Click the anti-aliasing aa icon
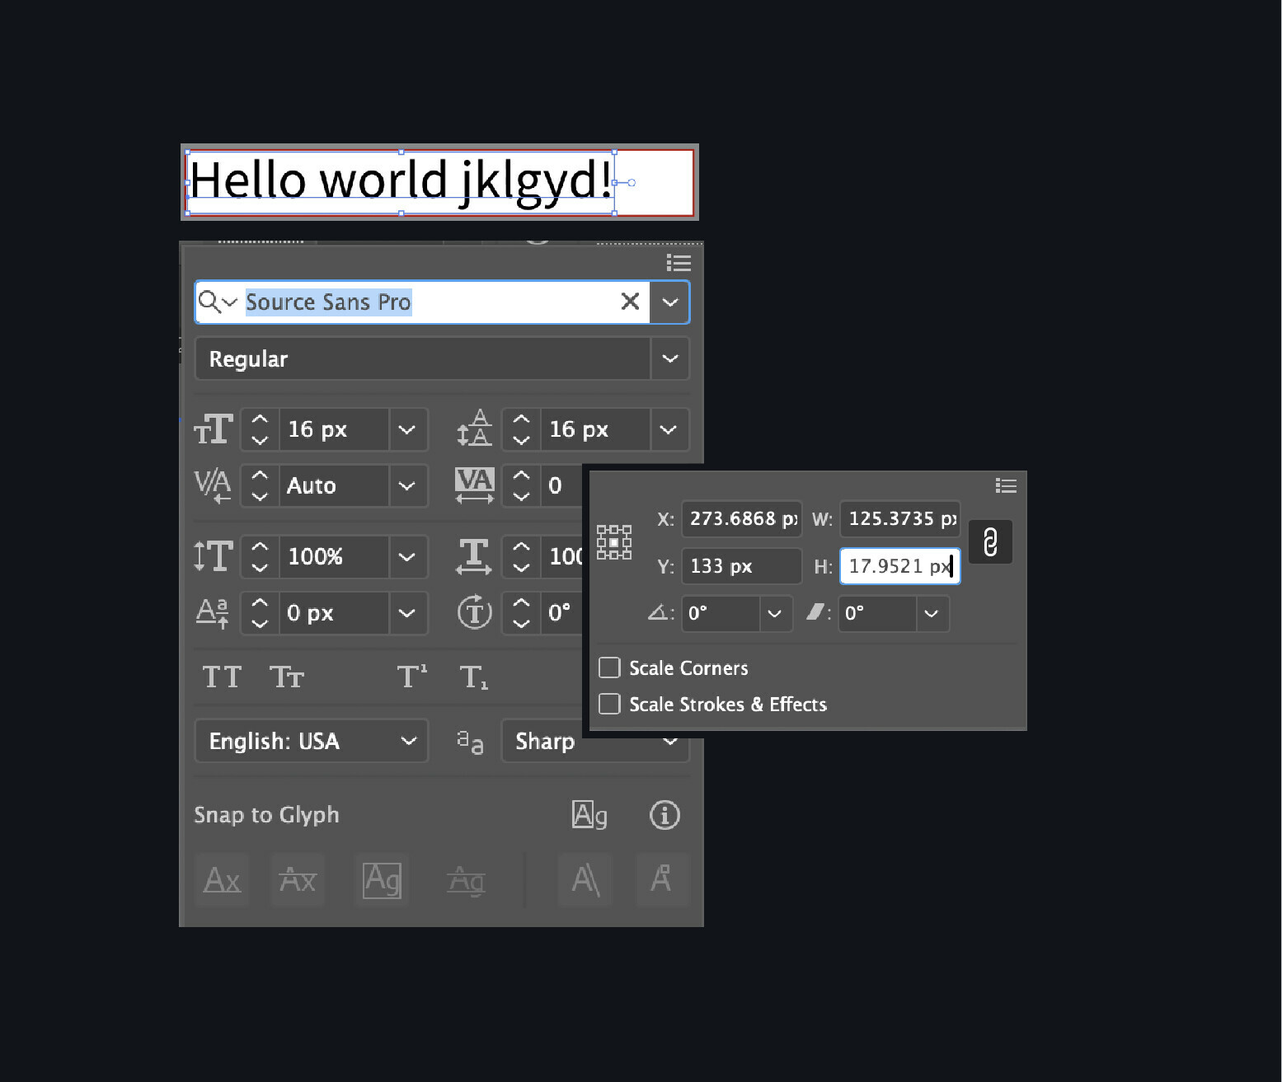 pyautogui.click(x=470, y=742)
